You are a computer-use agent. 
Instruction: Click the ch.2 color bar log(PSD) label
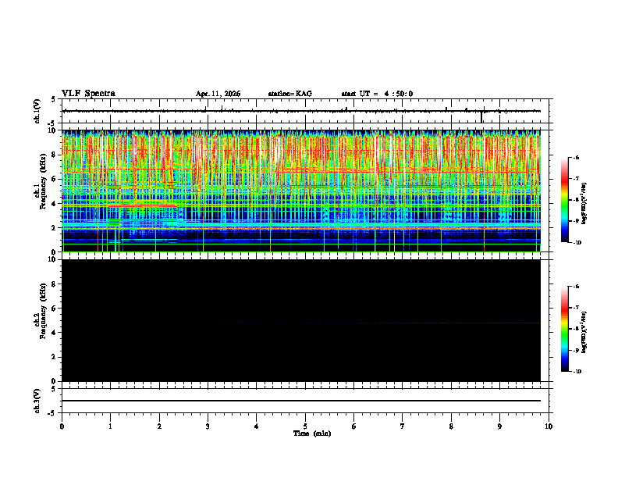point(584,332)
